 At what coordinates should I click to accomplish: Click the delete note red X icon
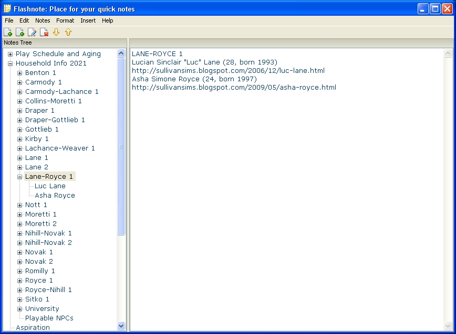coord(44,32)
